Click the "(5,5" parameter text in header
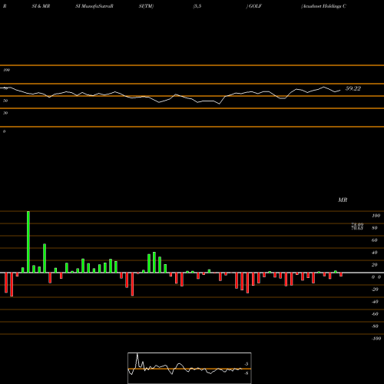 (197, 6)
